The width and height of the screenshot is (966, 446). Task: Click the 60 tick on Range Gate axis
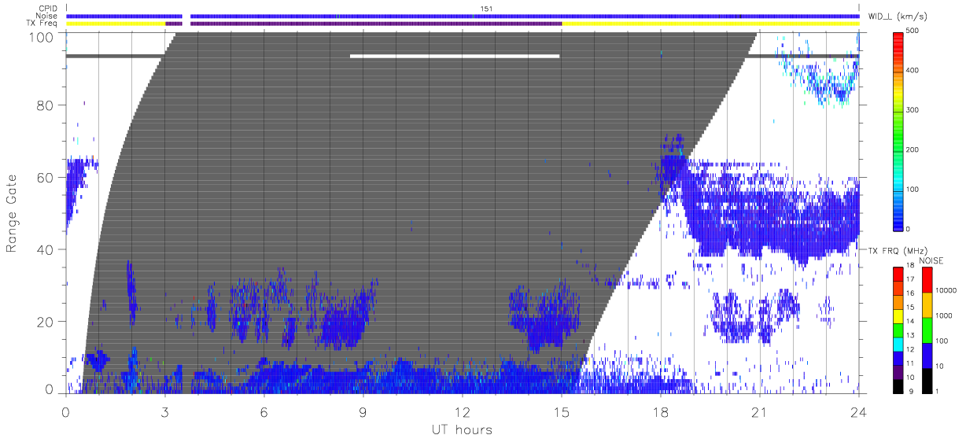pos(46,178)
